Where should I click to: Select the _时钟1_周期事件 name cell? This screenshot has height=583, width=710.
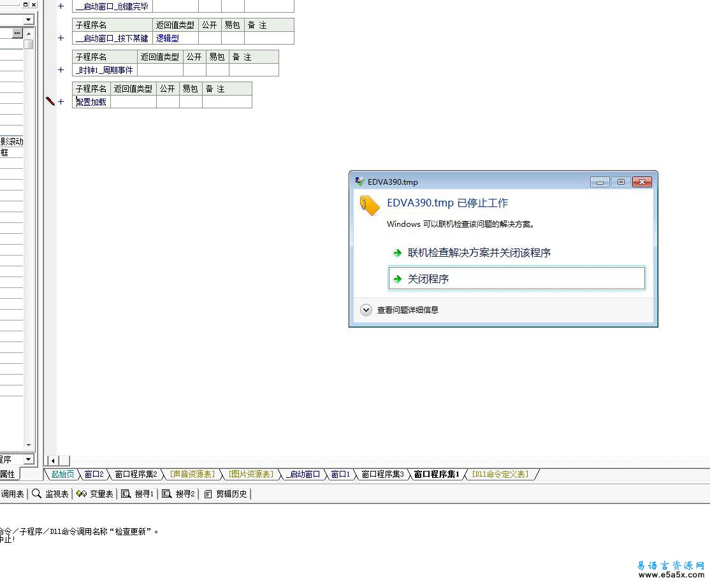click(105, 69)
